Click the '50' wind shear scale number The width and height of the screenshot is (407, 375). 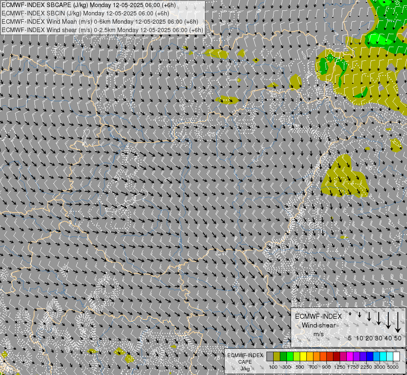(x=398, y=338)
